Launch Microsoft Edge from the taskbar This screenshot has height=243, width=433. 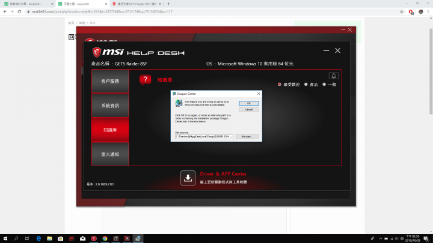click(38, 239)
